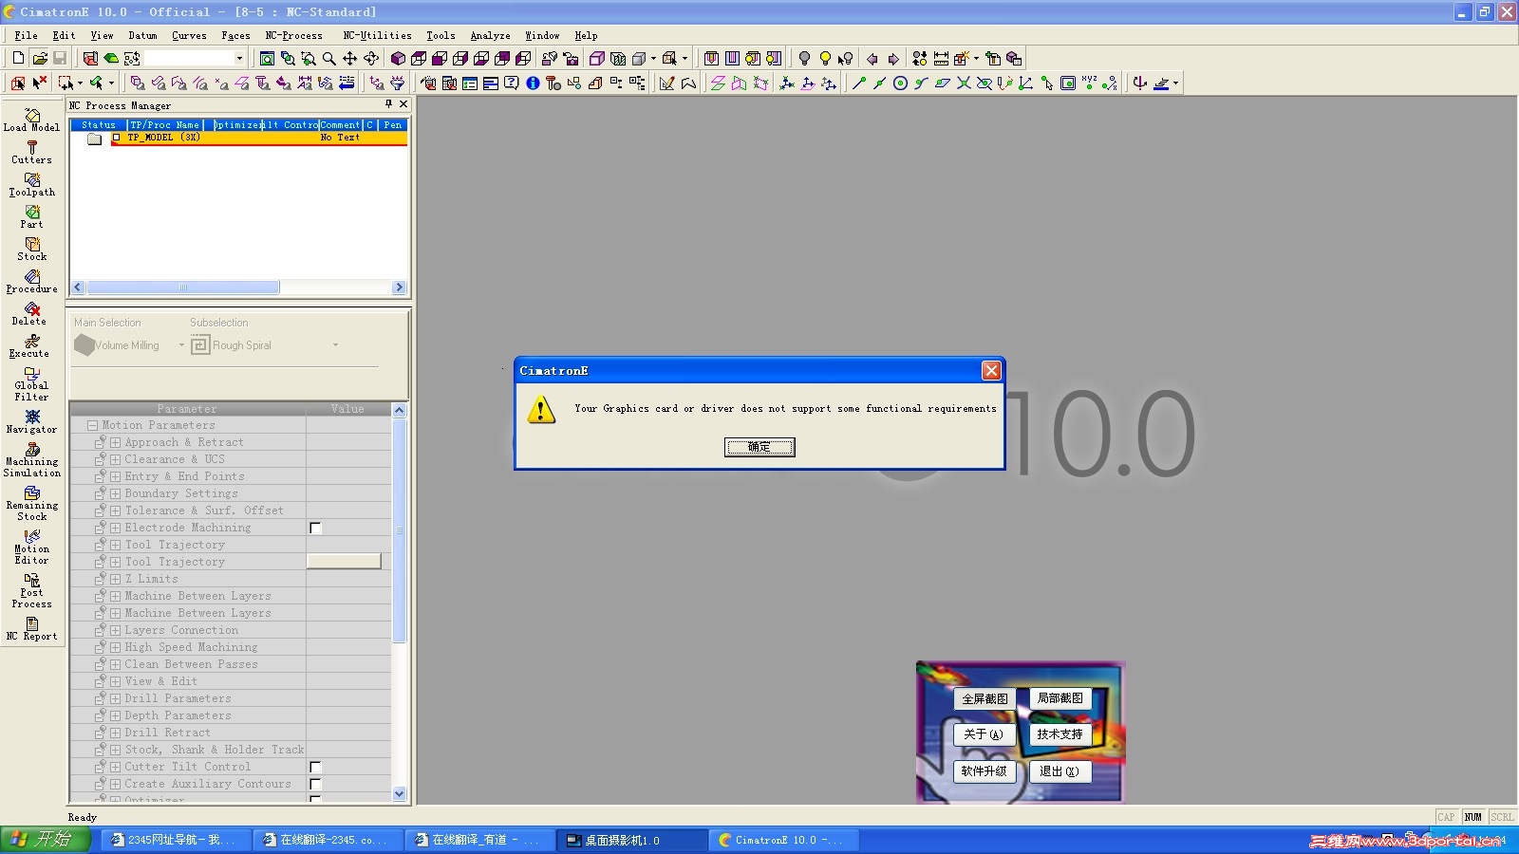Click the yellow light bulb toolbar icon
This screenshot has height=854, width=1519.
point(825,58)
